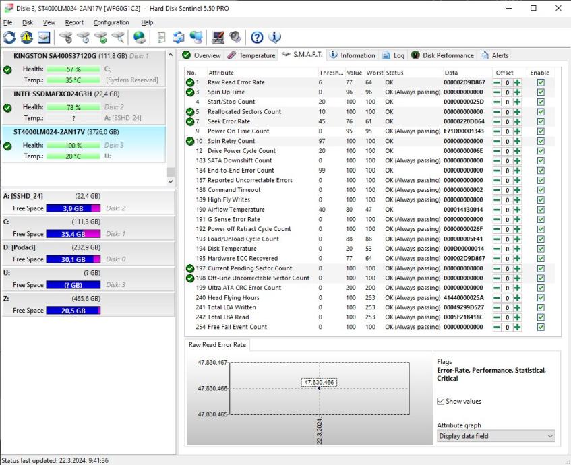This screenshot has height=465, width=571.
Task: Click the blue About info icon
Action: 275,38
